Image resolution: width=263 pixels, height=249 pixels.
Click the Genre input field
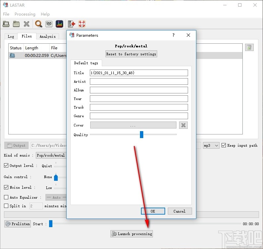click(x=139, y=116)
